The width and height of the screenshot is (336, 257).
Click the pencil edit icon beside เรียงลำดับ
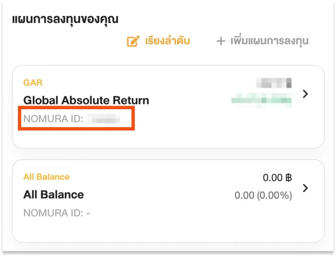click(x=133, y=41)
